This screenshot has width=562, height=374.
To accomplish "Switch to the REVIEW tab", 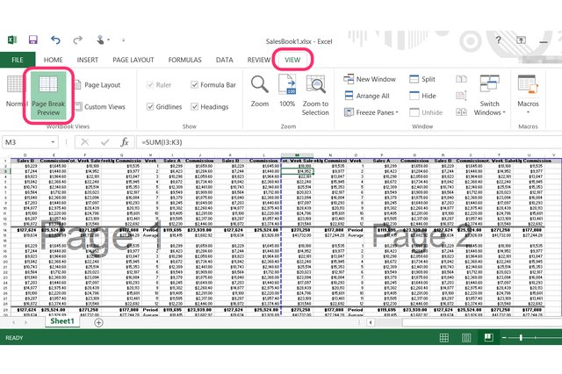I will point(259,60).
